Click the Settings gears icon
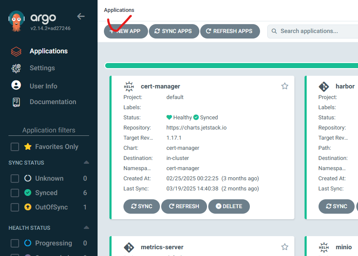Image resolution: width=358 pixels, height=256 pixels. click(16, 68)
